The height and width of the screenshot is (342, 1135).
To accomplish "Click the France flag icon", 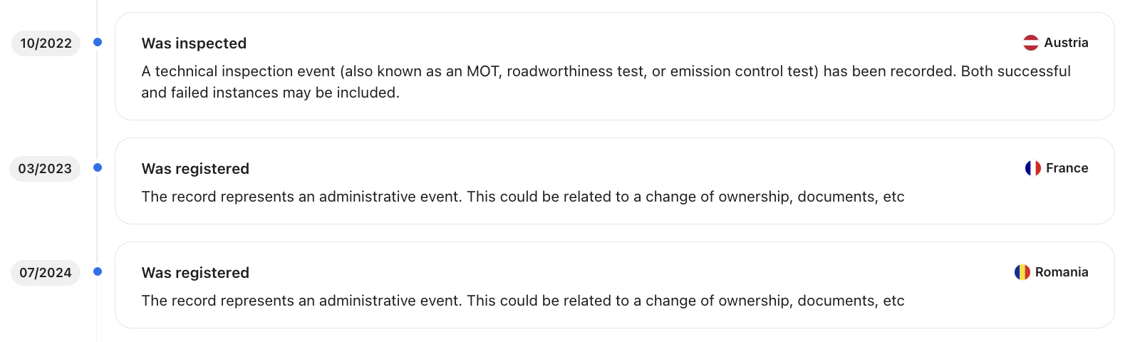I will 1032,168.
